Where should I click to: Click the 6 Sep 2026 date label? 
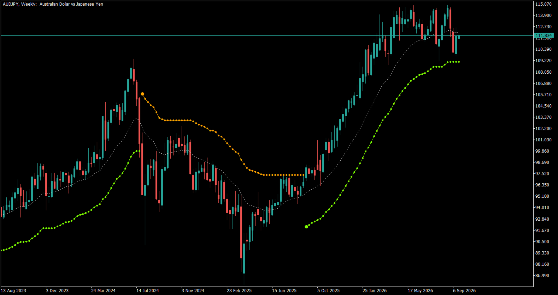click(464, 291)
